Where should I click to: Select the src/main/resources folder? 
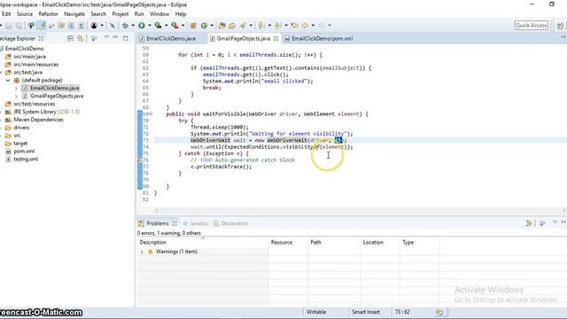pyautogui.click(x=36, y=65)
